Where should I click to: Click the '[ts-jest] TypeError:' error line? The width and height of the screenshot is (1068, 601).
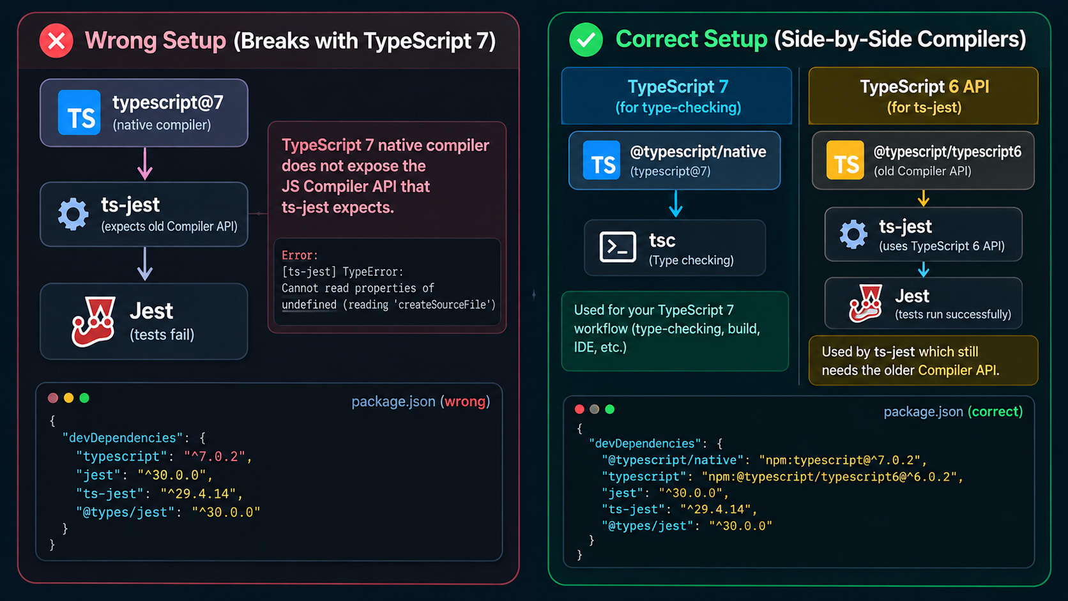point(342,272)
